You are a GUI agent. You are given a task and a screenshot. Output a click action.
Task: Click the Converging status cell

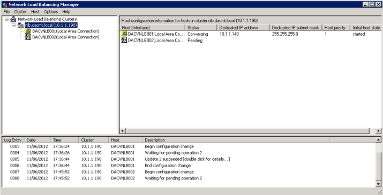198,34
